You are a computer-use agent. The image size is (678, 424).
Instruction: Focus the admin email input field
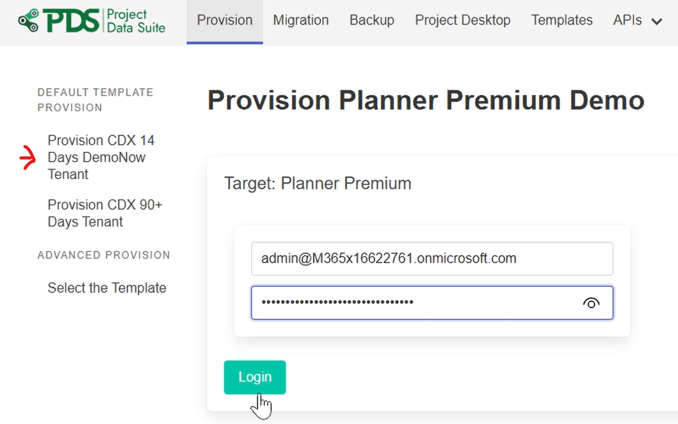point(432,259)
